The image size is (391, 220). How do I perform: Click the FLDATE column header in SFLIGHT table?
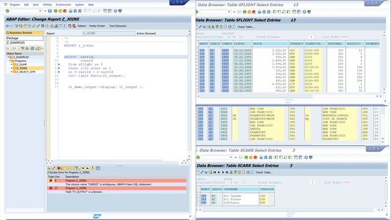pos(243,43)
